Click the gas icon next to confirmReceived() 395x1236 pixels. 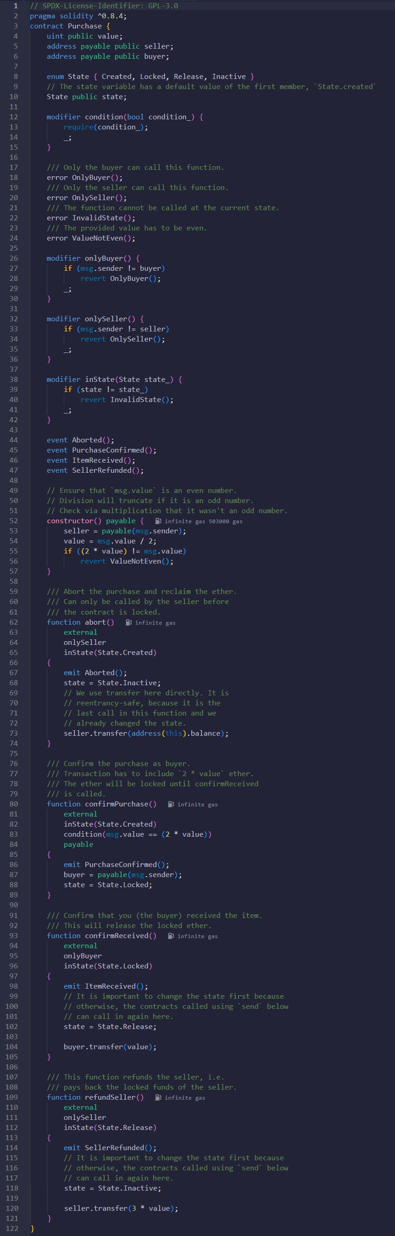pyautogui.click(x=171, y=936)
